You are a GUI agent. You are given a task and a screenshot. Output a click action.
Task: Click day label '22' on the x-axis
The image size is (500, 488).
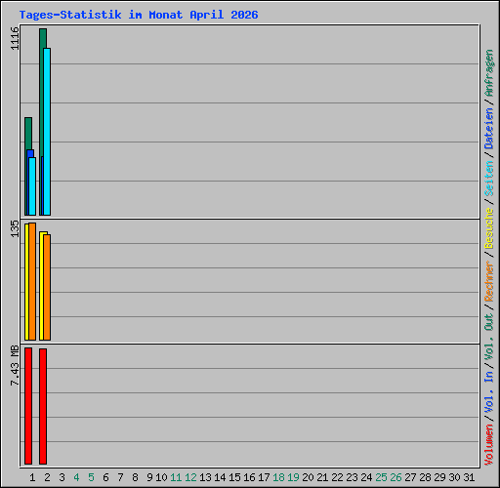[337, 477]
